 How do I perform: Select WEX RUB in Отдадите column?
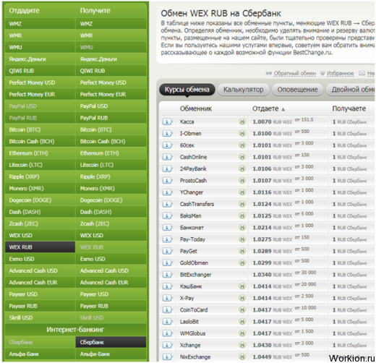tap(40, 247)
